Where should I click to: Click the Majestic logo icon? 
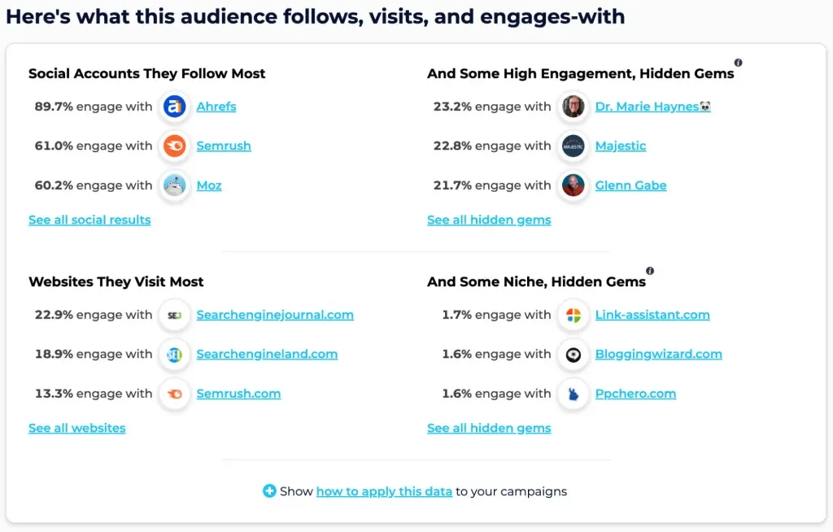click(x=574, y=146)
